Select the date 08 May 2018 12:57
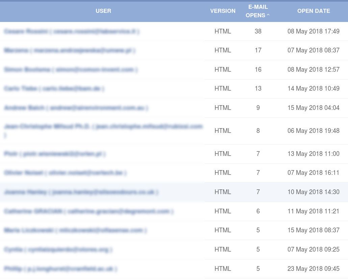348x280 pixels. 314,70
